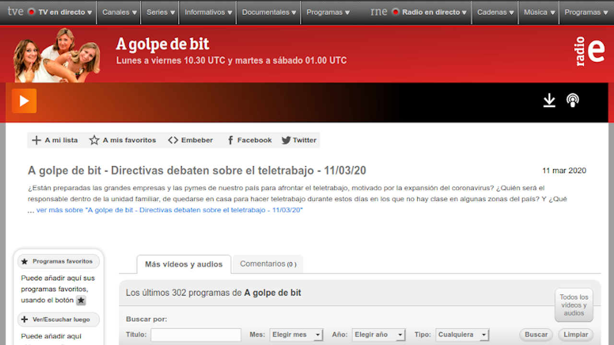Click the Limpiar button
The width and height of the screenshot is (614, 345).
point(576,334)
